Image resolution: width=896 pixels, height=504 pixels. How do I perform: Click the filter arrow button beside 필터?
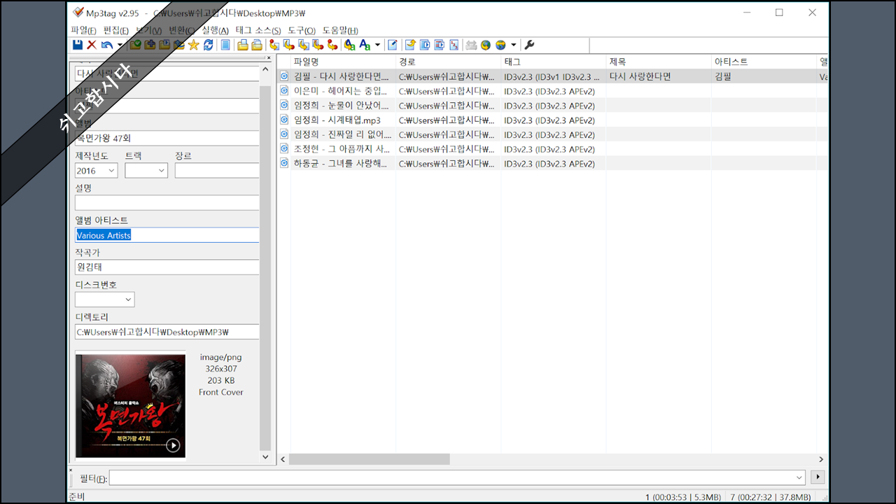click(817, 477)
